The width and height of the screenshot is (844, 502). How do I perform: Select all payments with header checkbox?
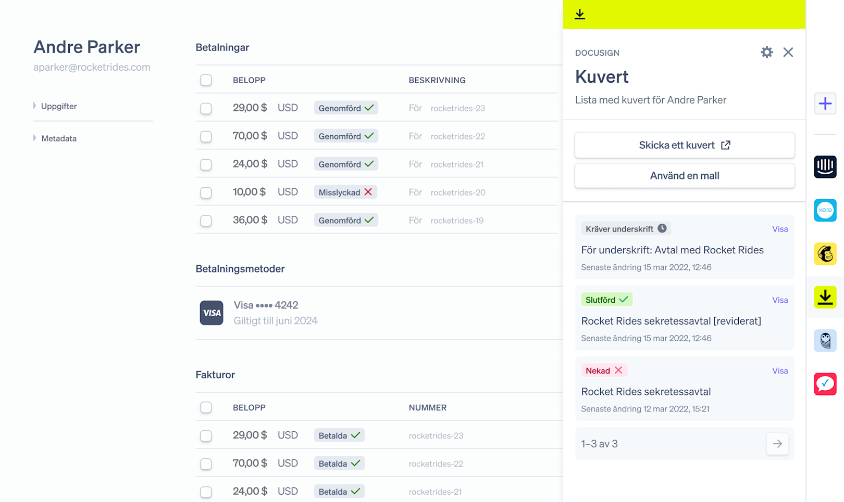click(x=206, y=80)
